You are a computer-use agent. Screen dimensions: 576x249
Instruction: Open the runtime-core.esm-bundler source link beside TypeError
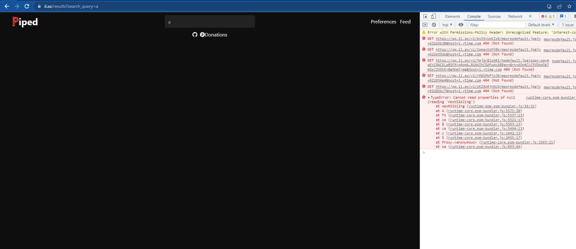[x=551, y=98]
